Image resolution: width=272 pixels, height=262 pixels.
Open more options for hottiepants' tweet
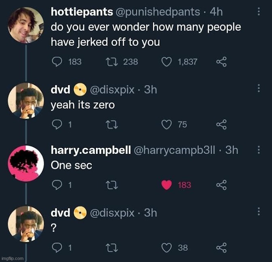click(x=259, y=12)
